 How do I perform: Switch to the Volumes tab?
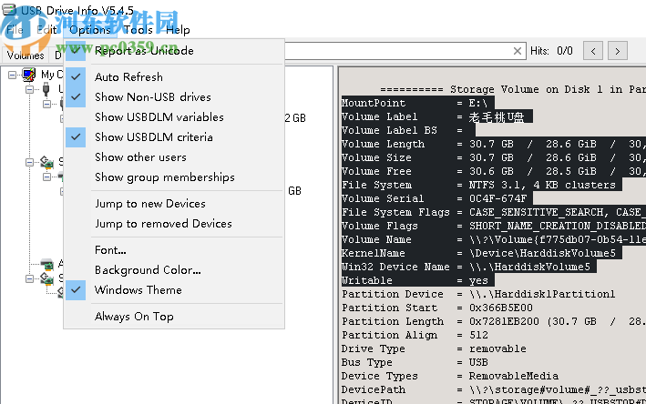tap(26, 56)
